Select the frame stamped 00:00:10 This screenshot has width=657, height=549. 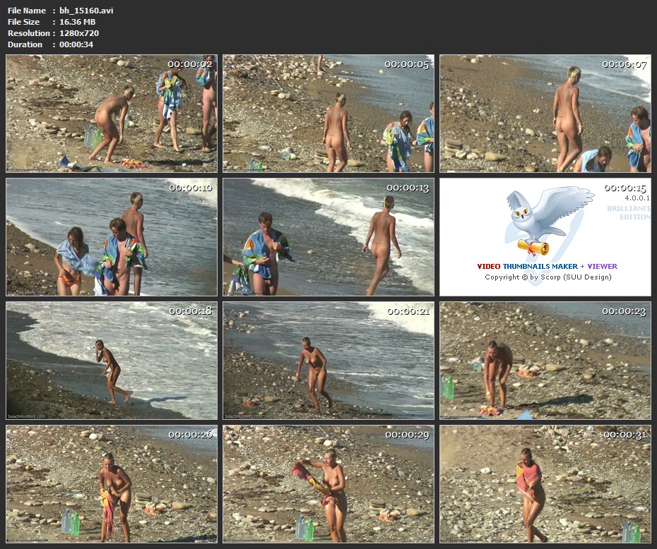pos(112,237)
